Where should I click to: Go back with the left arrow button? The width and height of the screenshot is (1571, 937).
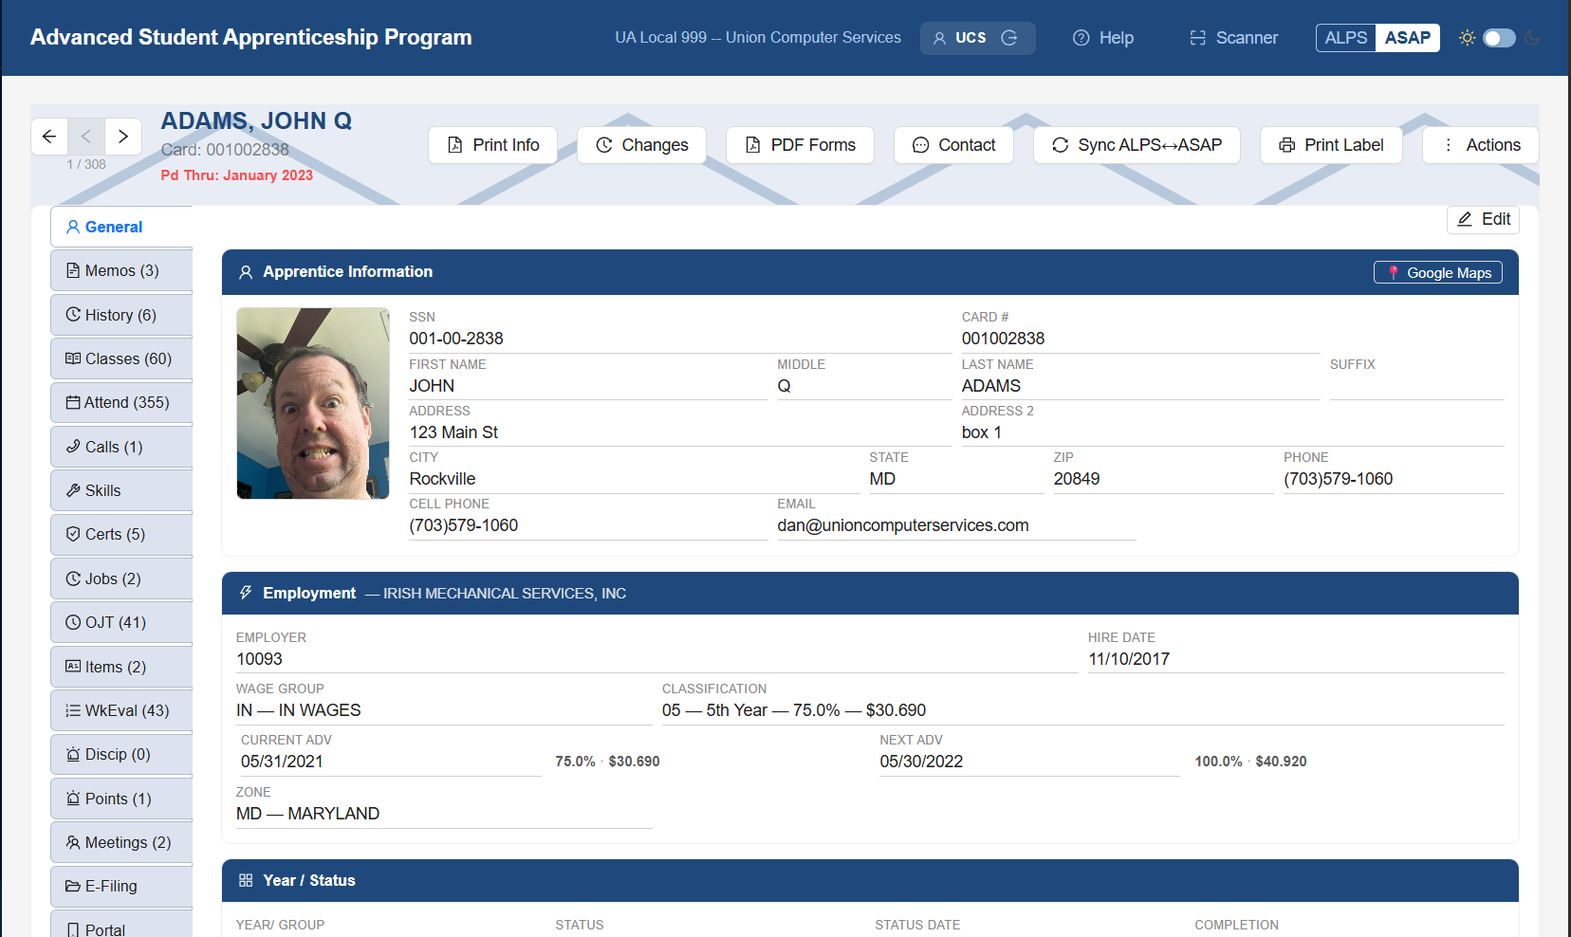tap(49, 137)
